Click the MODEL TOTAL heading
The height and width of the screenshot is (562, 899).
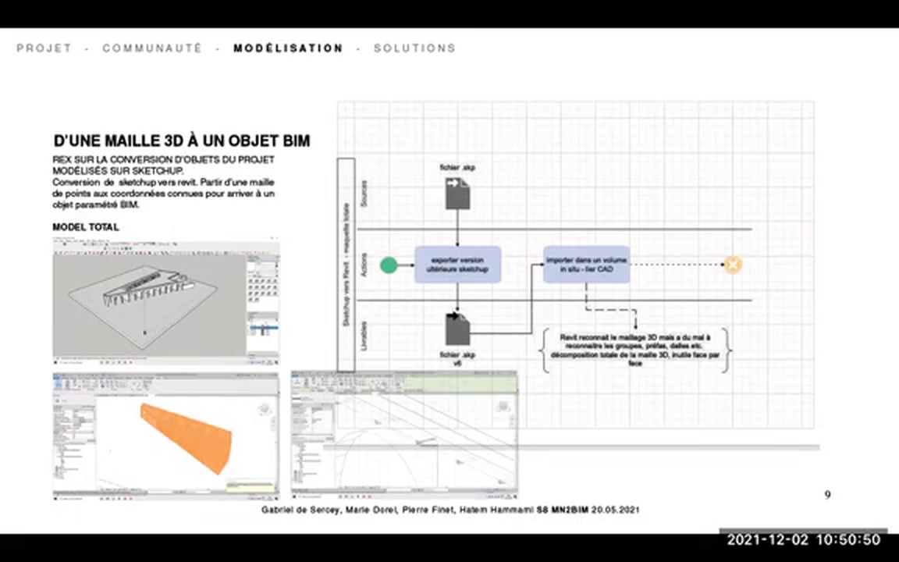(86, 227)
